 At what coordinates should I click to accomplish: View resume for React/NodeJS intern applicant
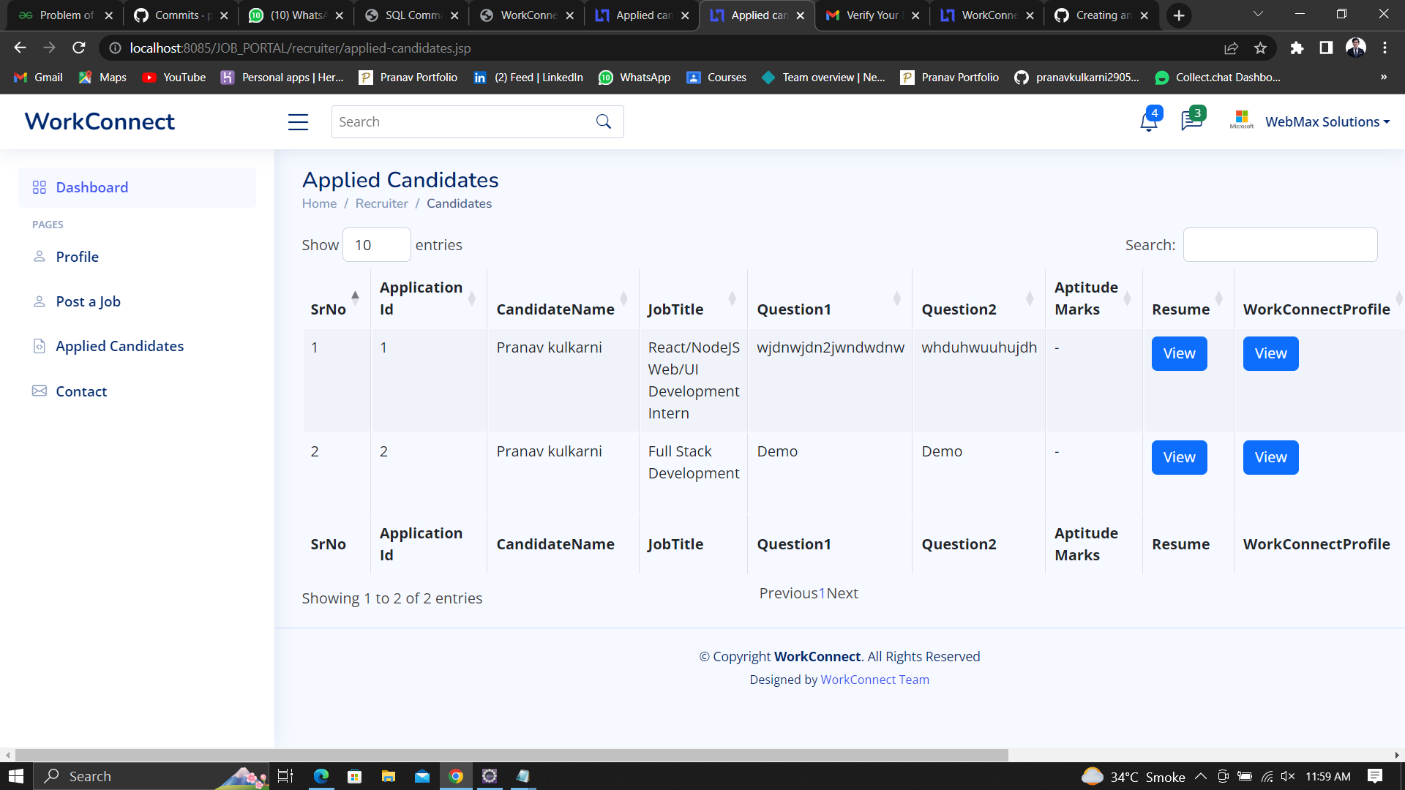(x=1179, y=353)
